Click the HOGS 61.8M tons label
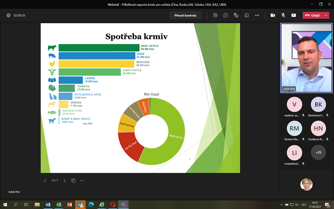334x209 pixels. pos(143,56)
